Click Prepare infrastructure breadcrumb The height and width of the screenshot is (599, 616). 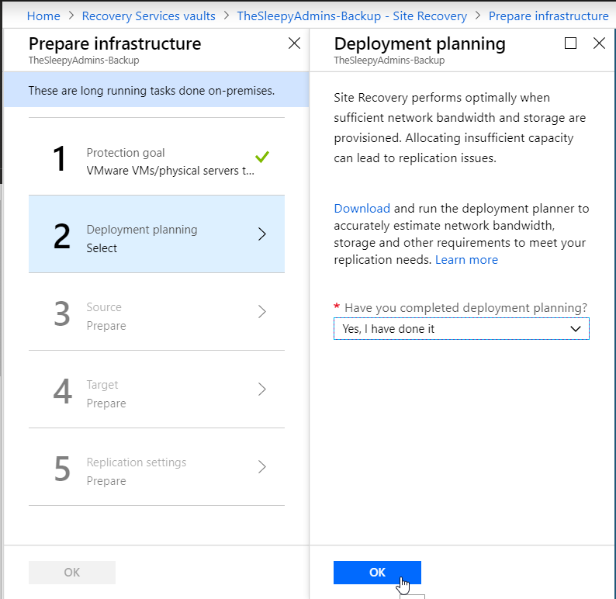548,16
